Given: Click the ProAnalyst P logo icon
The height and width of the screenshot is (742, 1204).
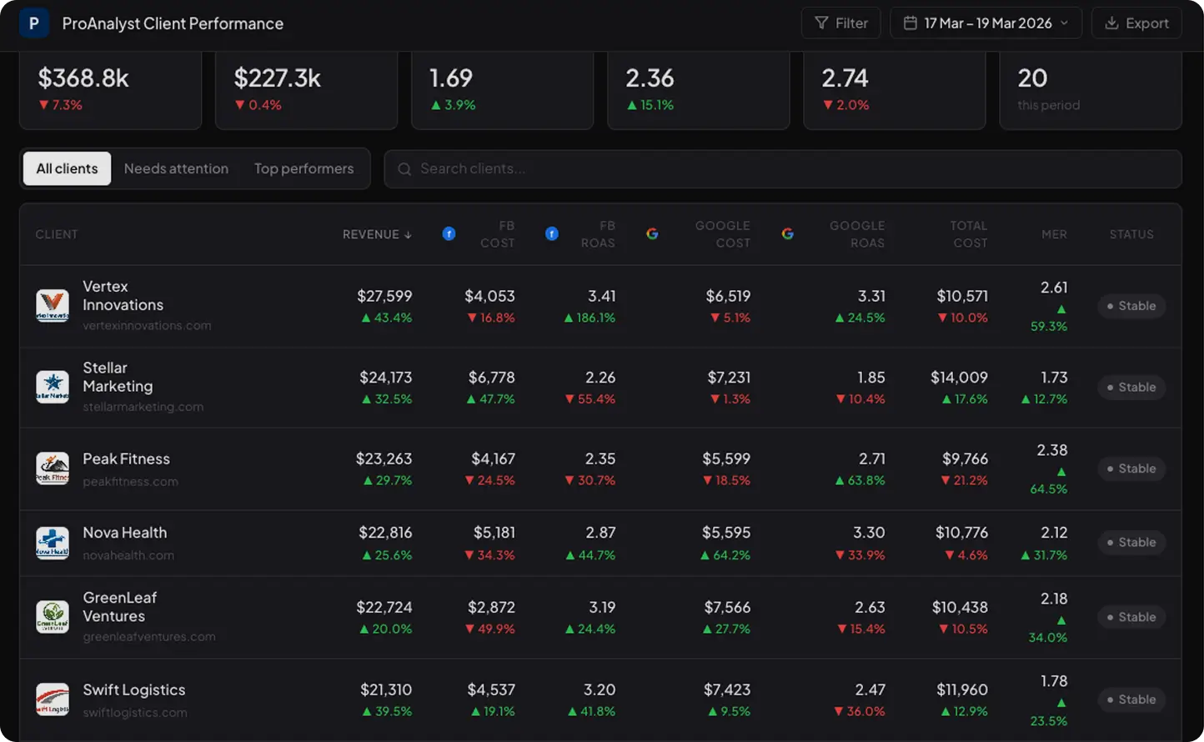Looking at the screenshot, I should 33,23.
